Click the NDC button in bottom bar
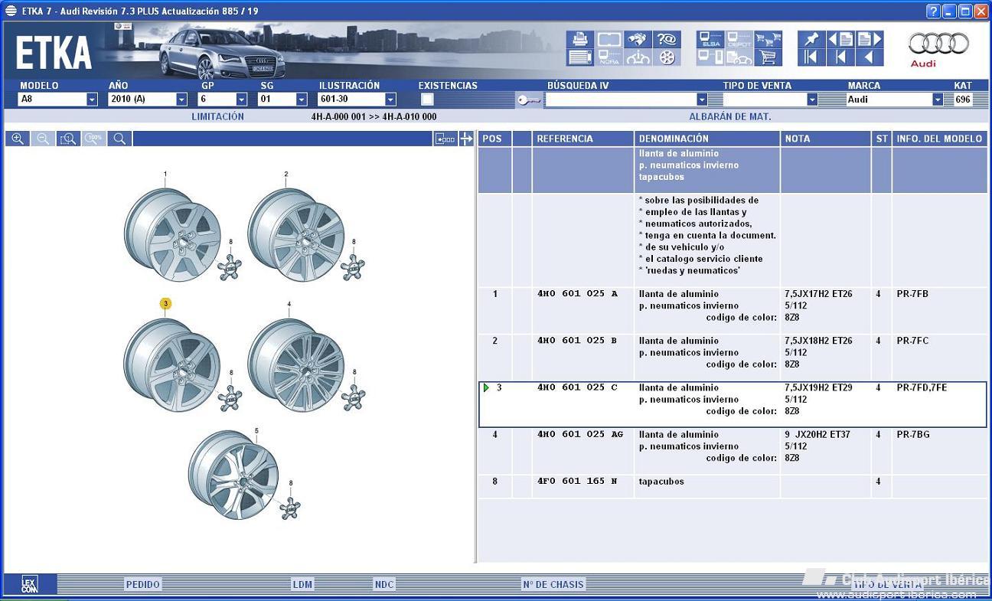 coord(384,584)
